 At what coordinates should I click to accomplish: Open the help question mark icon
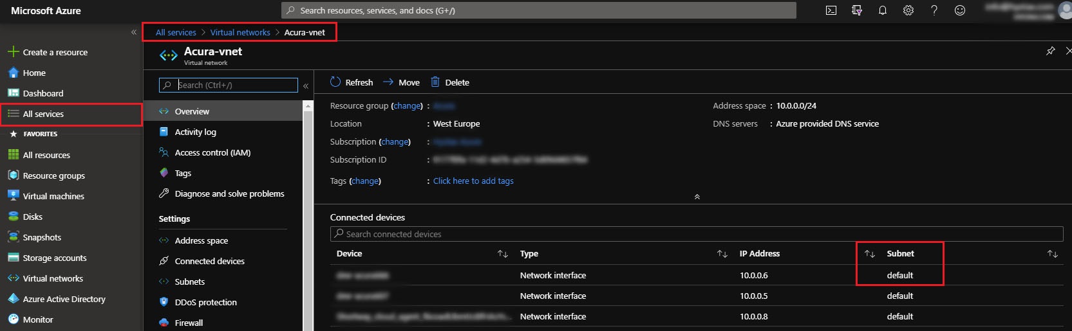pos(934,10)
